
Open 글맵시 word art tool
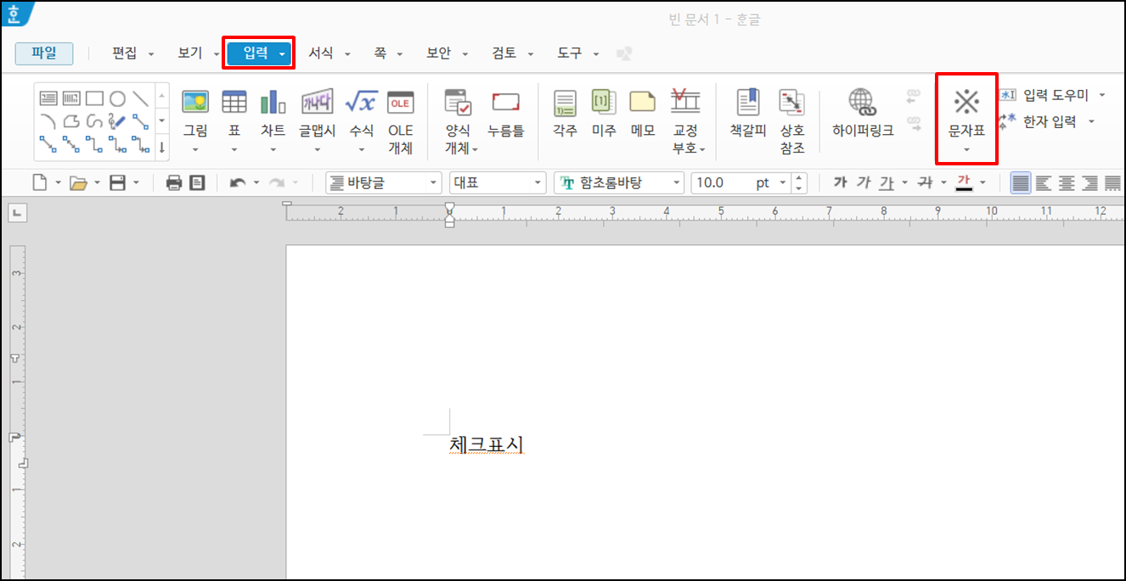pos(317,103)
